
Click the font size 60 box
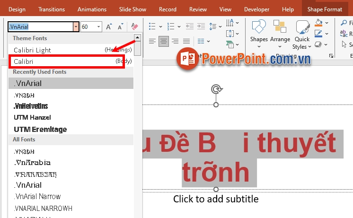(x=88, y=27)
